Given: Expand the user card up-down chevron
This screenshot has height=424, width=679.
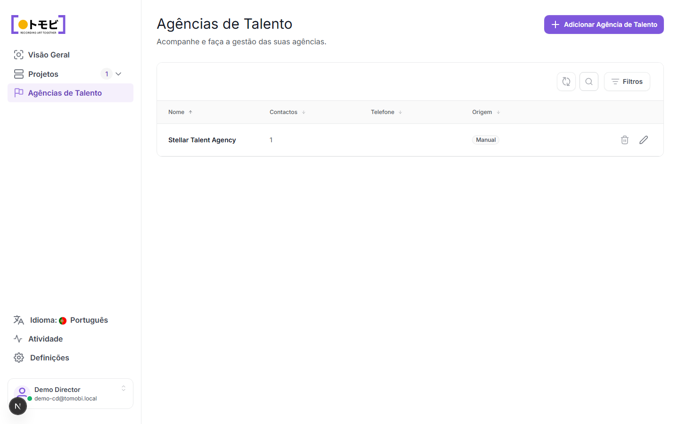Looking at the screenshot, I should (x=124, y=388).
